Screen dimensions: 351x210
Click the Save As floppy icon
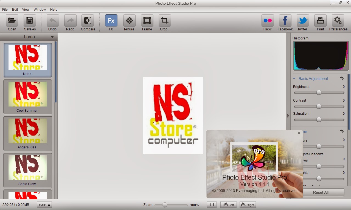point(30,21)
